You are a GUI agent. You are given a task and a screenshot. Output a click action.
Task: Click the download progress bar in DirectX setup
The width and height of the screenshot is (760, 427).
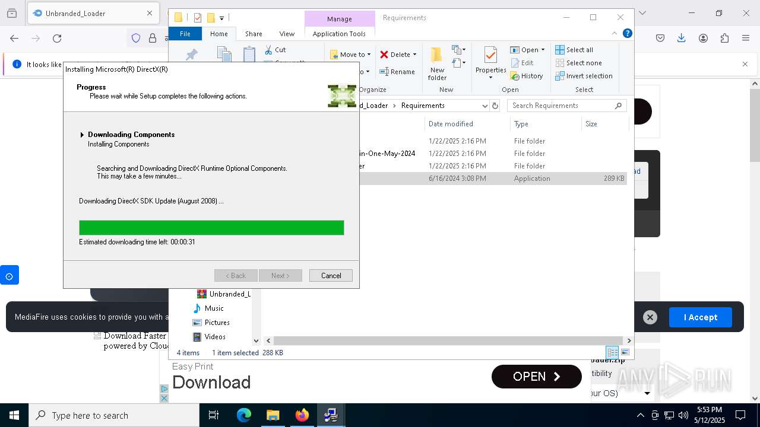(211, 228)
